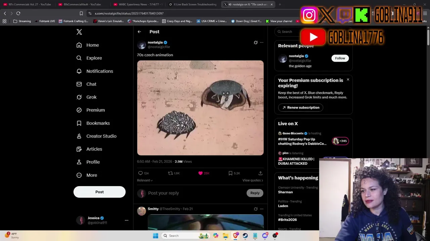The height and width of the screenshot is (241, 430).
Task: Open USA CRIME bookmark
Action: 212,21
